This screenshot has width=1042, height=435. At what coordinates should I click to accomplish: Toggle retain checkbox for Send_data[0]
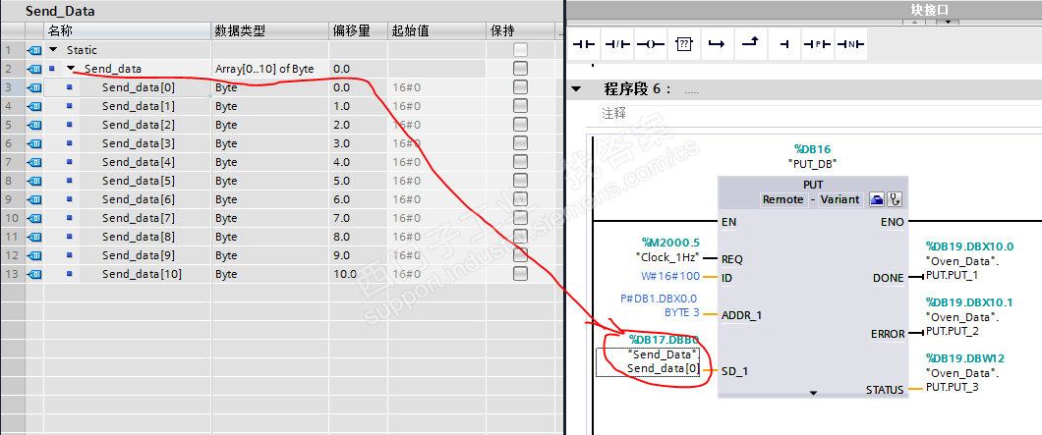point(520,87)
